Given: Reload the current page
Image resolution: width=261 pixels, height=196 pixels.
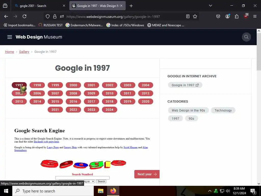Looking at the screenshot, I should click(24, 16).
